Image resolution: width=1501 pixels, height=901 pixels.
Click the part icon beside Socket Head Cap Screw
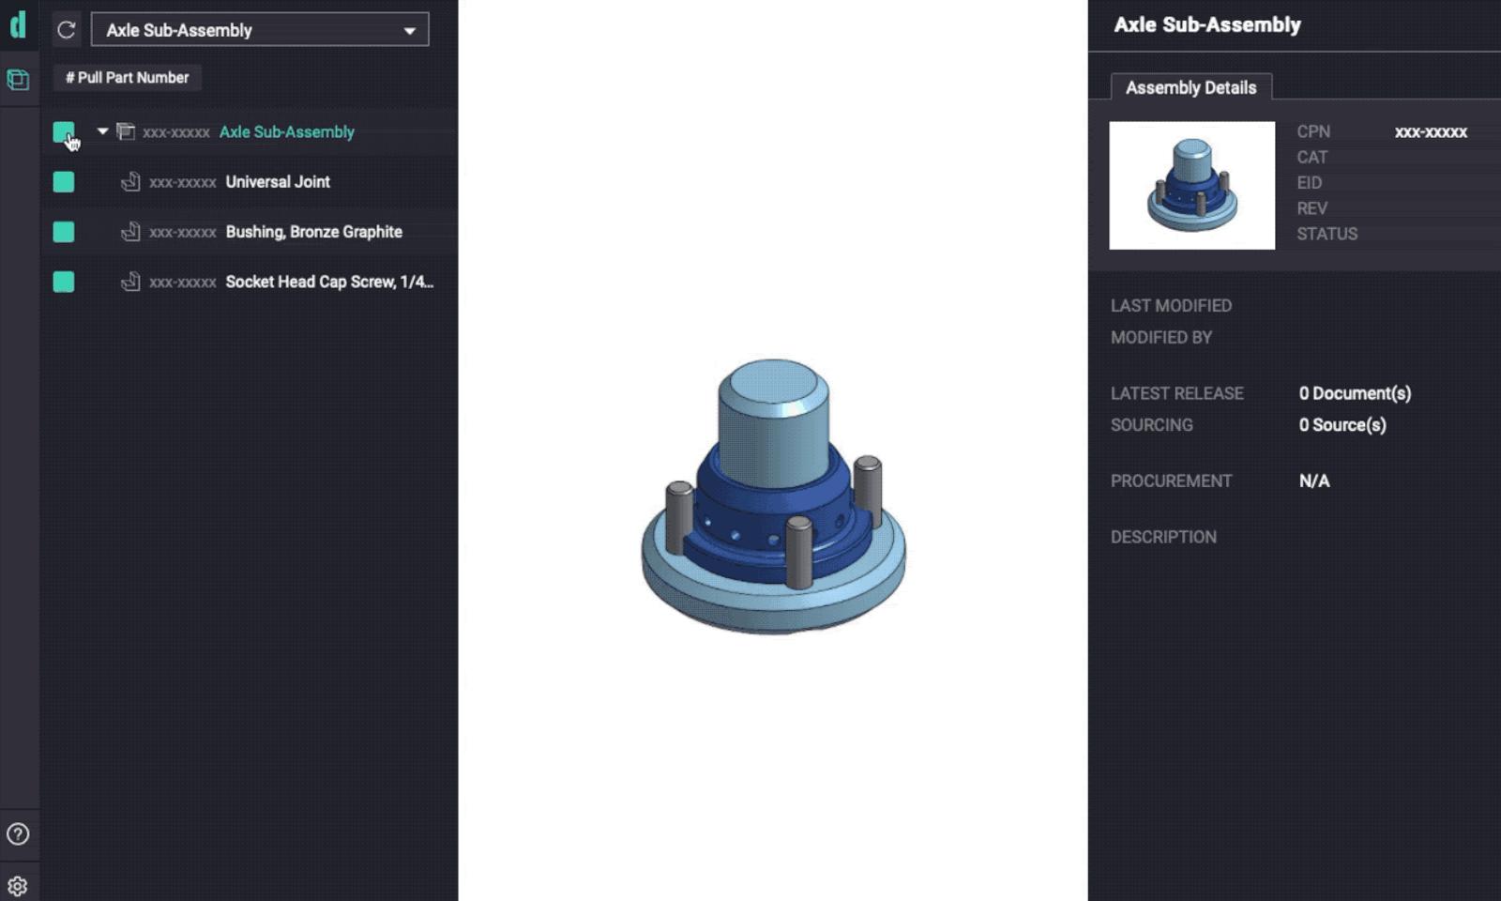pos(130,281)
